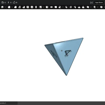Expand the dropdown after the derived-part icon
Viewport: 105px width, 105px height.
click(98, 7)
